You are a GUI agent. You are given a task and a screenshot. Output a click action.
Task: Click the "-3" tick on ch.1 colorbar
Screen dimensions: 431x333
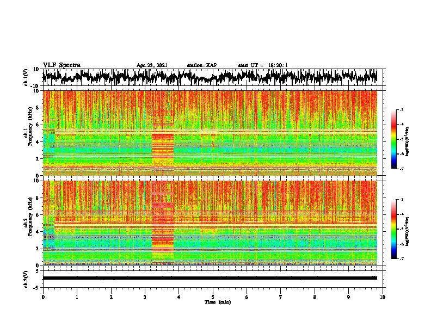pyautogui.click(x=401, y=110)
